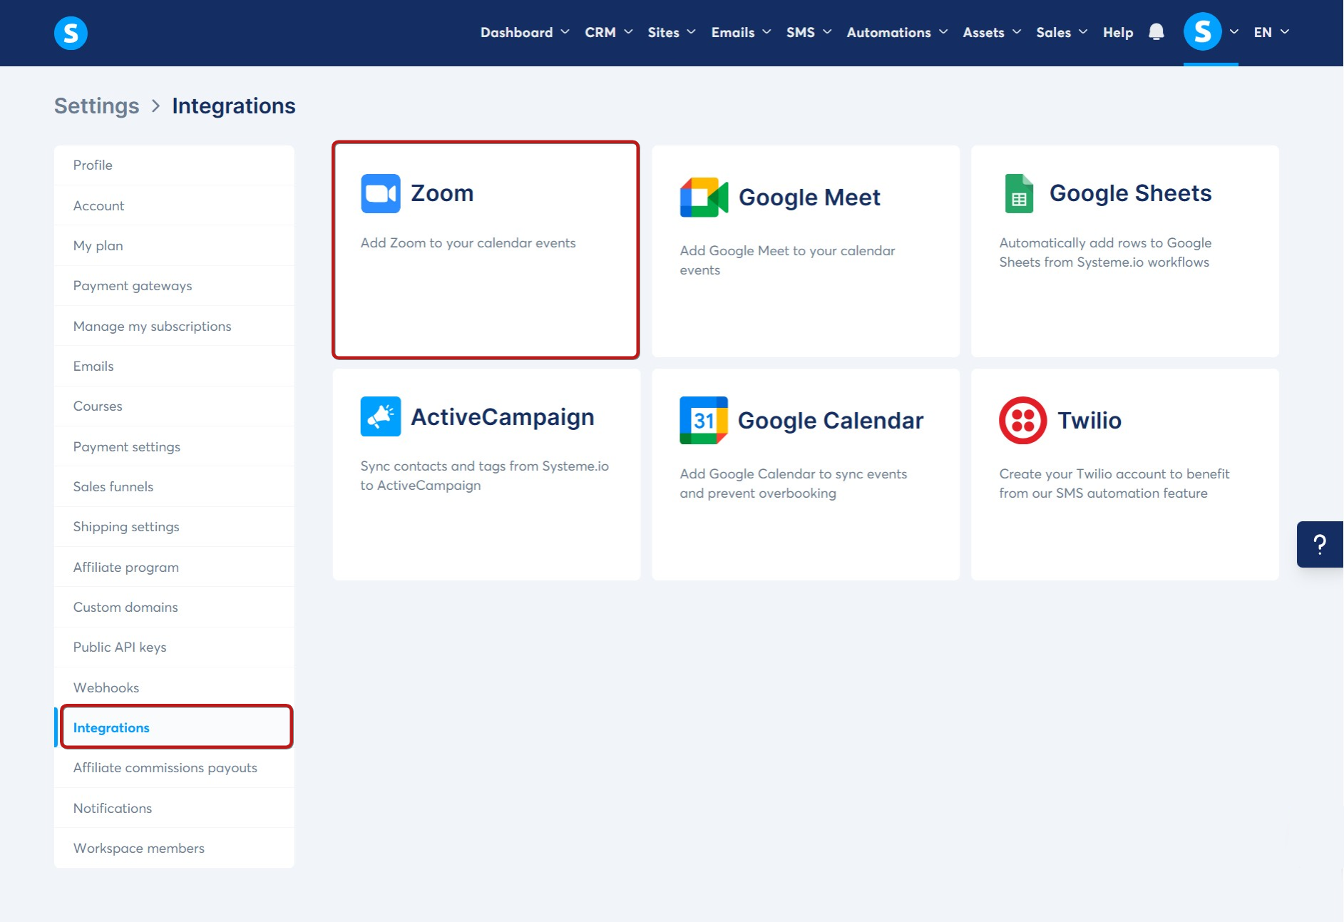Viewport: 1344px width, 922px height.
Task: Open the ActiveCampaign integration title
Action: [x=503, y=417]
